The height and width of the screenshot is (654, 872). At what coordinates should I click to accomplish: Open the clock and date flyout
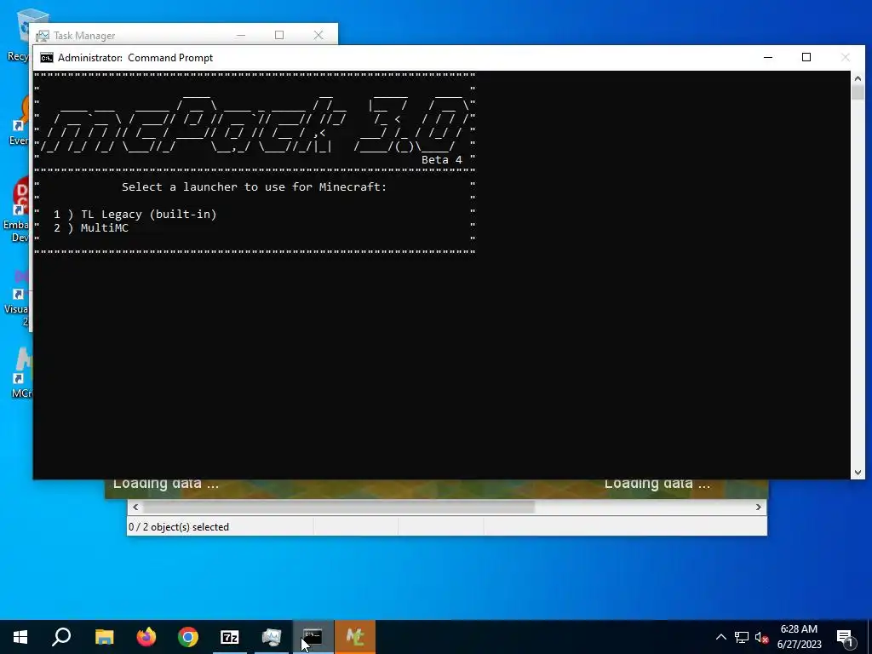click(x=799, y=637)
